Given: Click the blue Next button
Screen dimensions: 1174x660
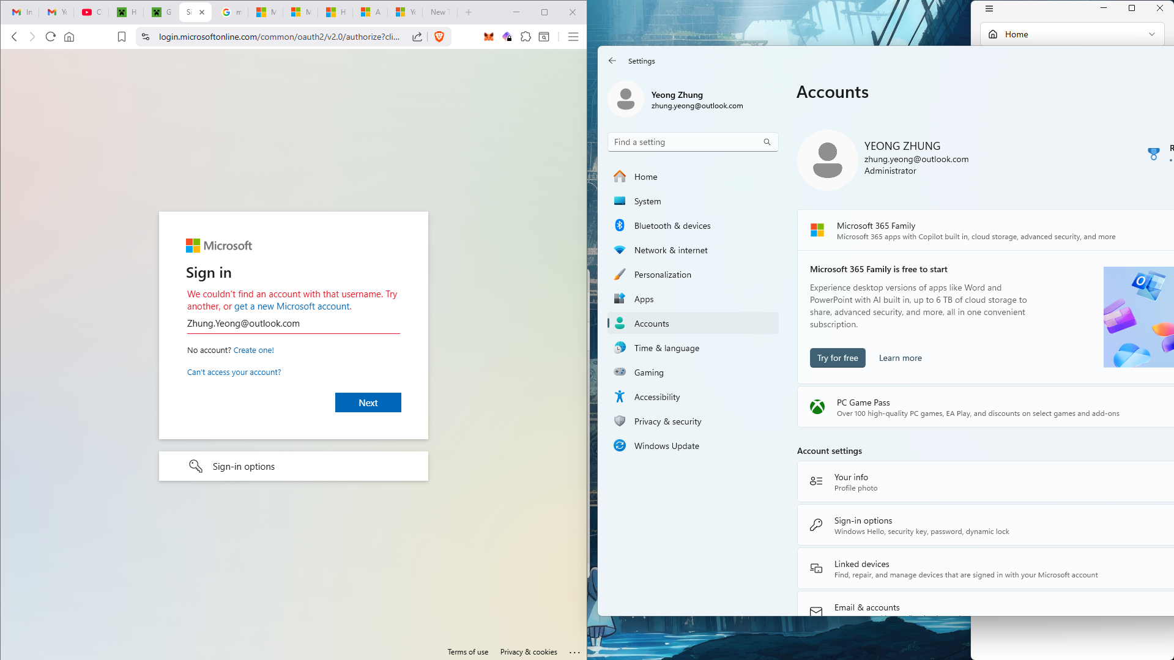Looking at the screenshot, I should click(368, 402).
